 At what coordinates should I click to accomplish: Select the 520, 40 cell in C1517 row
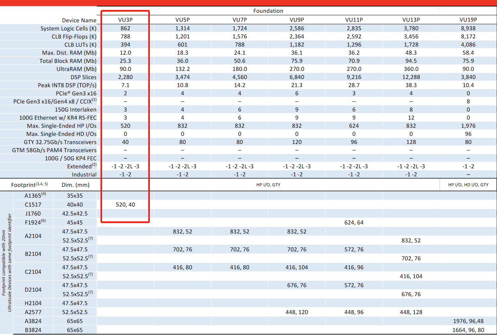[x=125, y=205]
